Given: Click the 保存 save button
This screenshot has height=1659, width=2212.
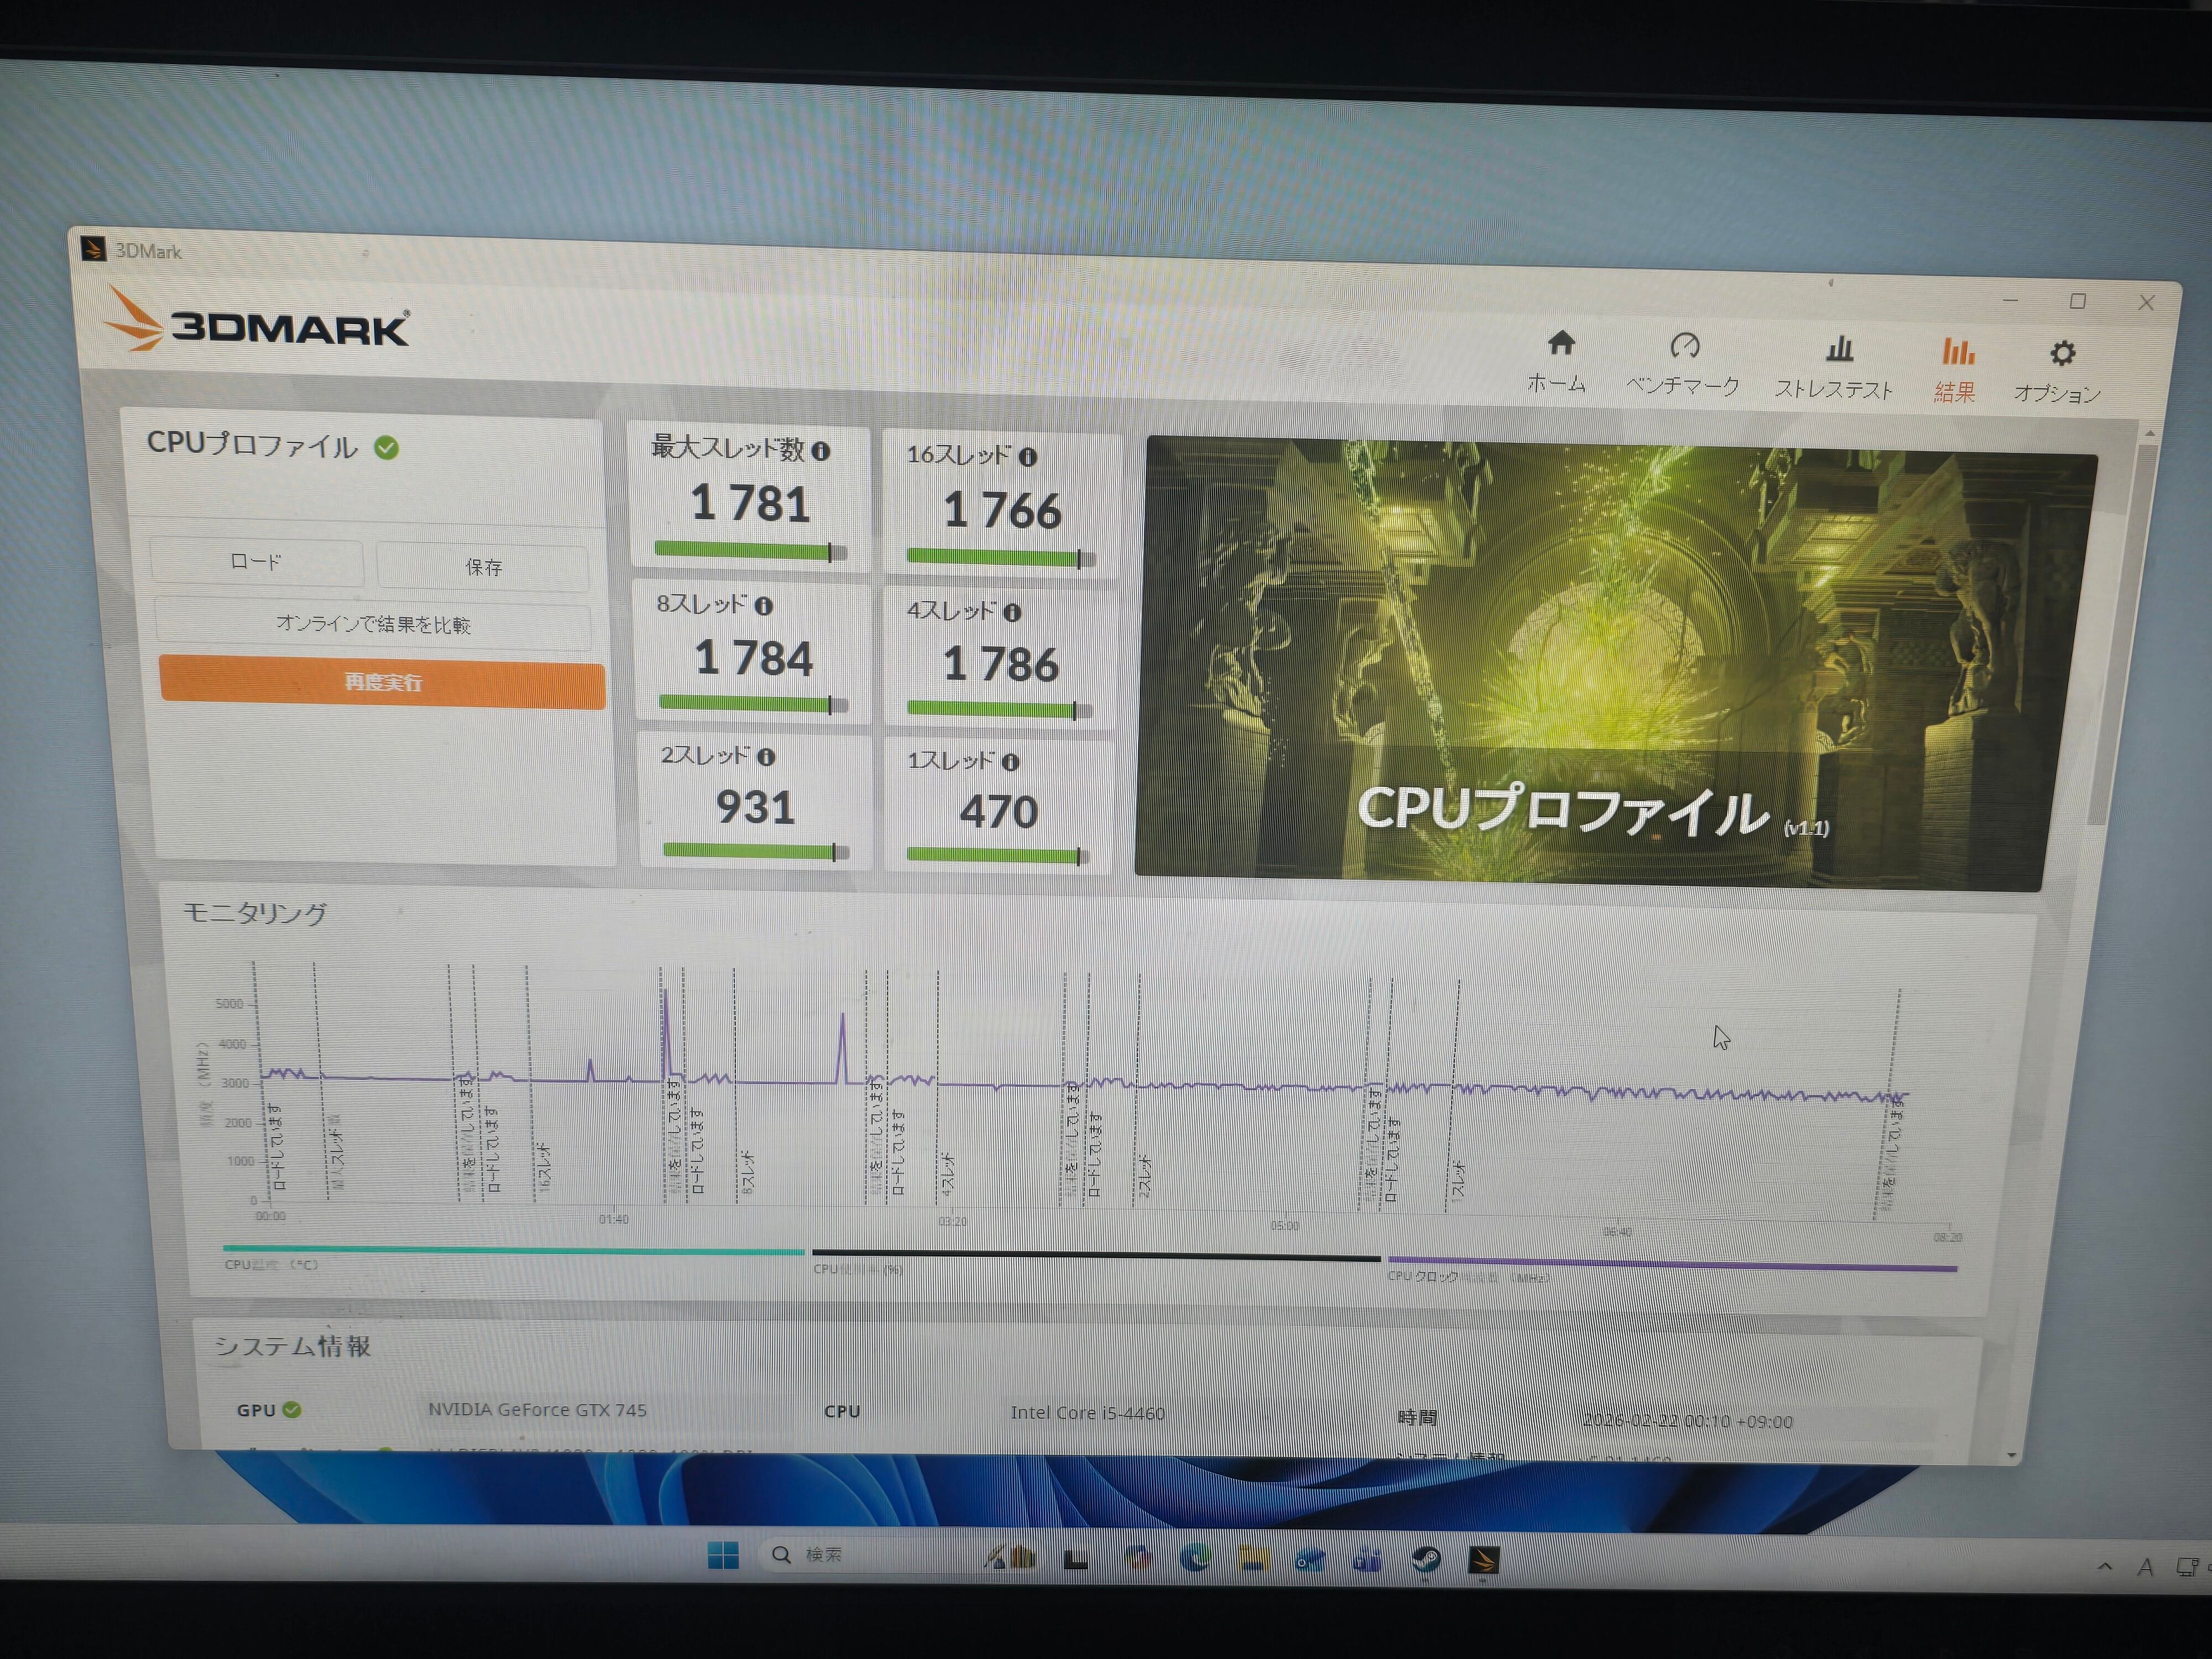Looking at the screenshot, I should point(483,567).
